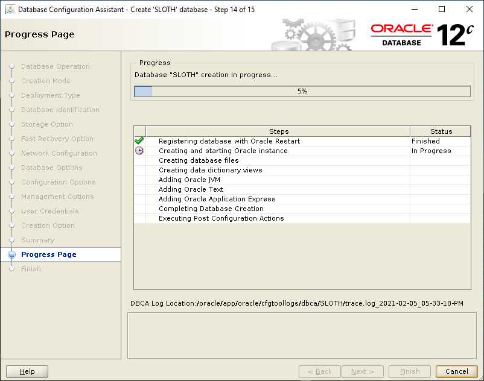The image size is (484, 381).
Task: Select Deployment Type step in sidebar
Action: pyautogui.click(x=50, y=95)
